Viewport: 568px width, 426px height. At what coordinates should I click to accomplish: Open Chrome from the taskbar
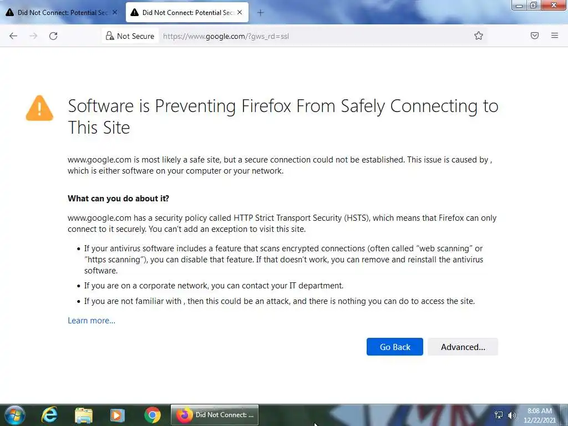152,415
